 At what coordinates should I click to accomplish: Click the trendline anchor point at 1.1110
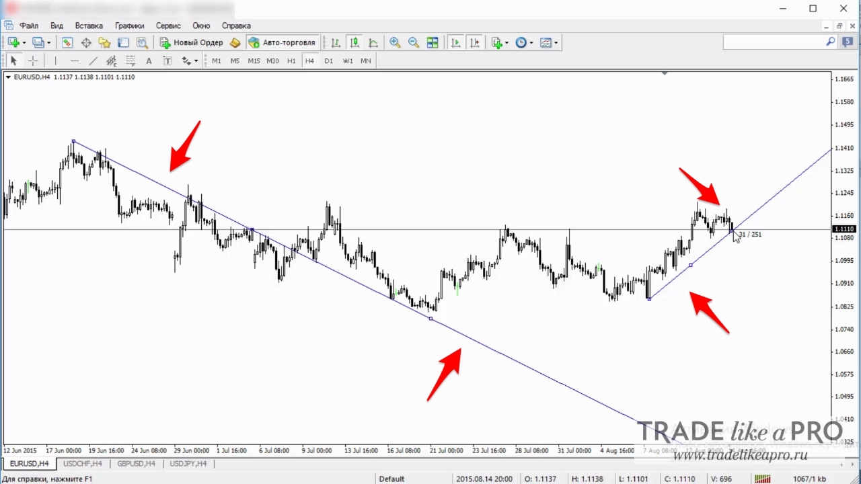pos(733,231)
